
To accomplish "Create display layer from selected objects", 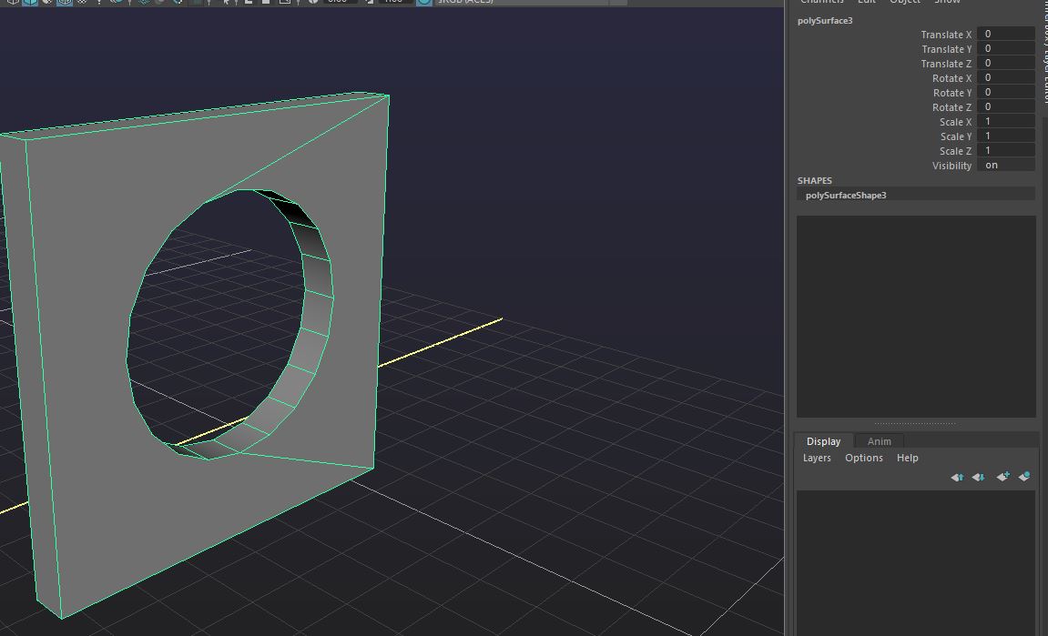I will pos(1024,476).
